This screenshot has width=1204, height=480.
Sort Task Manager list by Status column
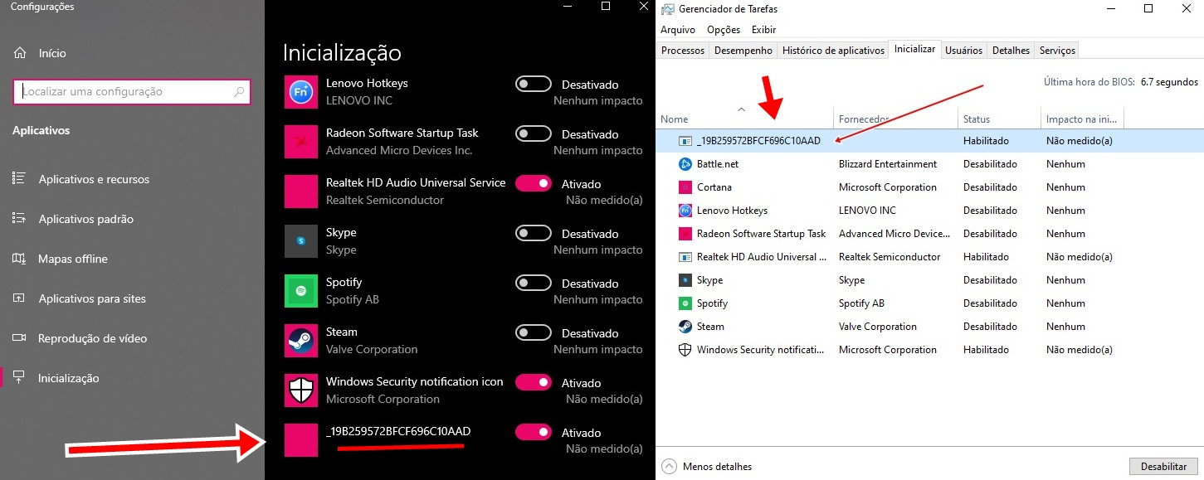999,119
